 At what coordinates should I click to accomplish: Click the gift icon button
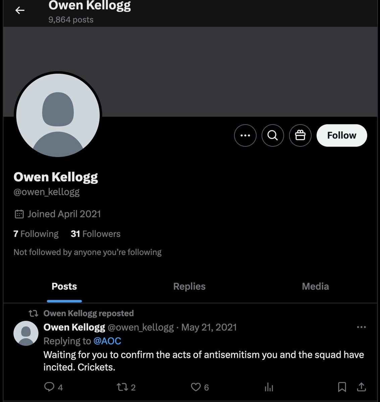300,135
